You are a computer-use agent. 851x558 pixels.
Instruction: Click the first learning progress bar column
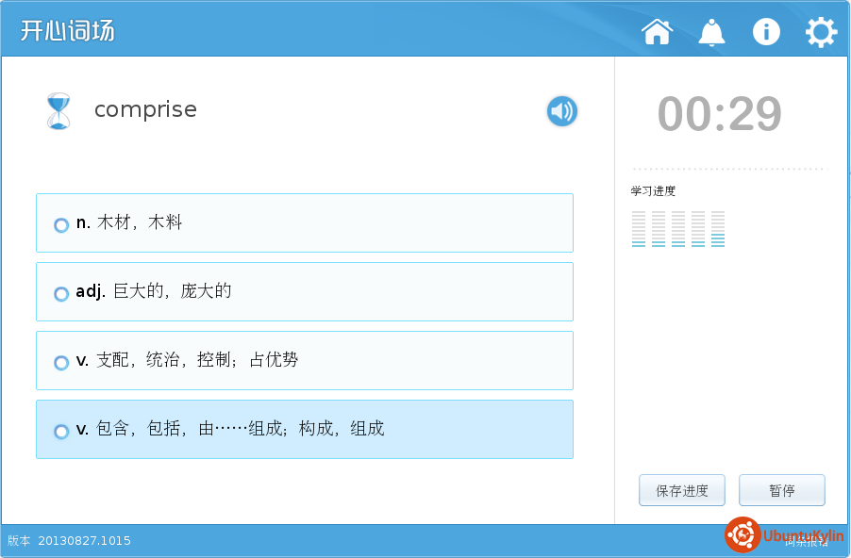(639, 229)
